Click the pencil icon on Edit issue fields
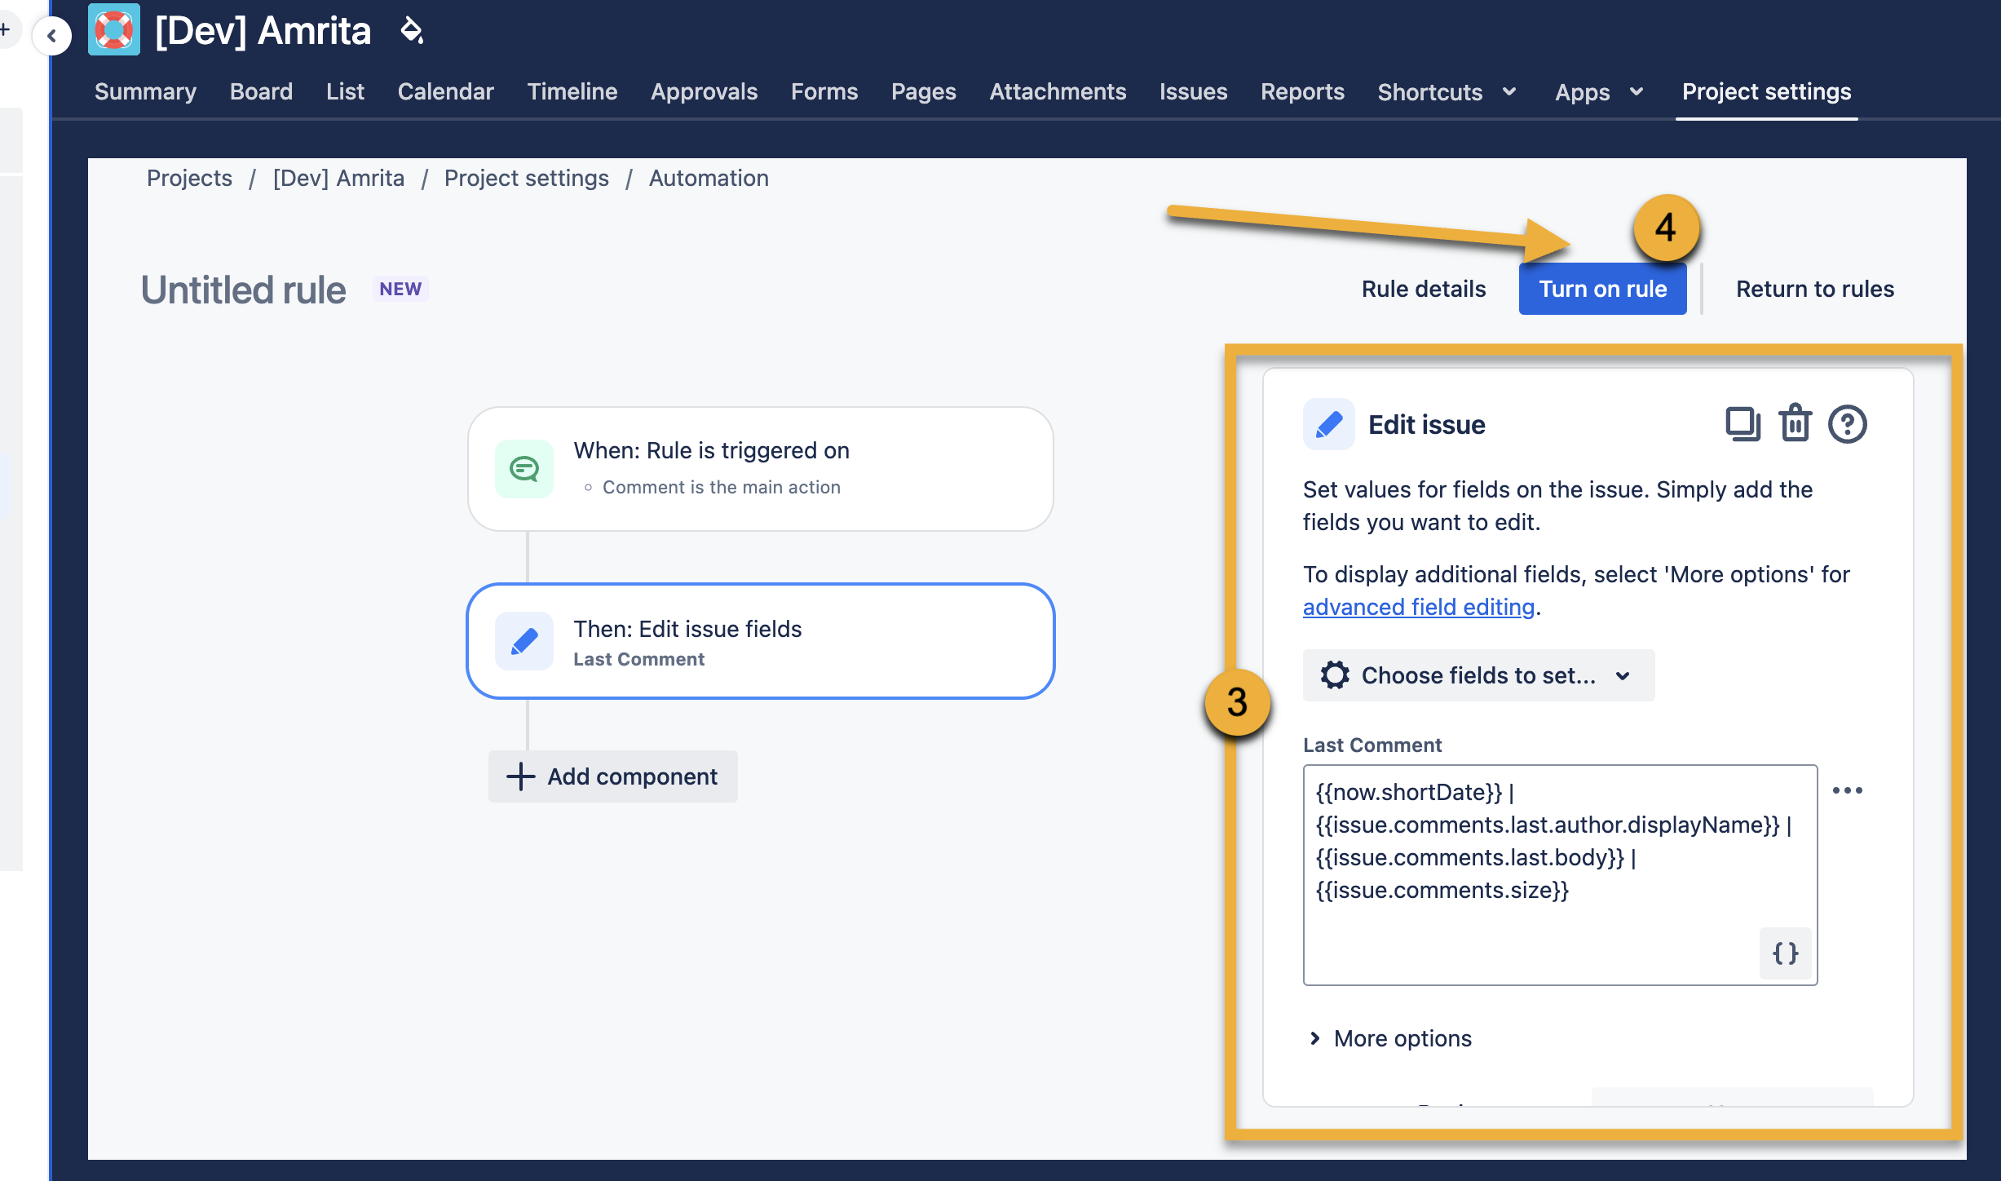The image size is (2001, 1181). (525, 641)
